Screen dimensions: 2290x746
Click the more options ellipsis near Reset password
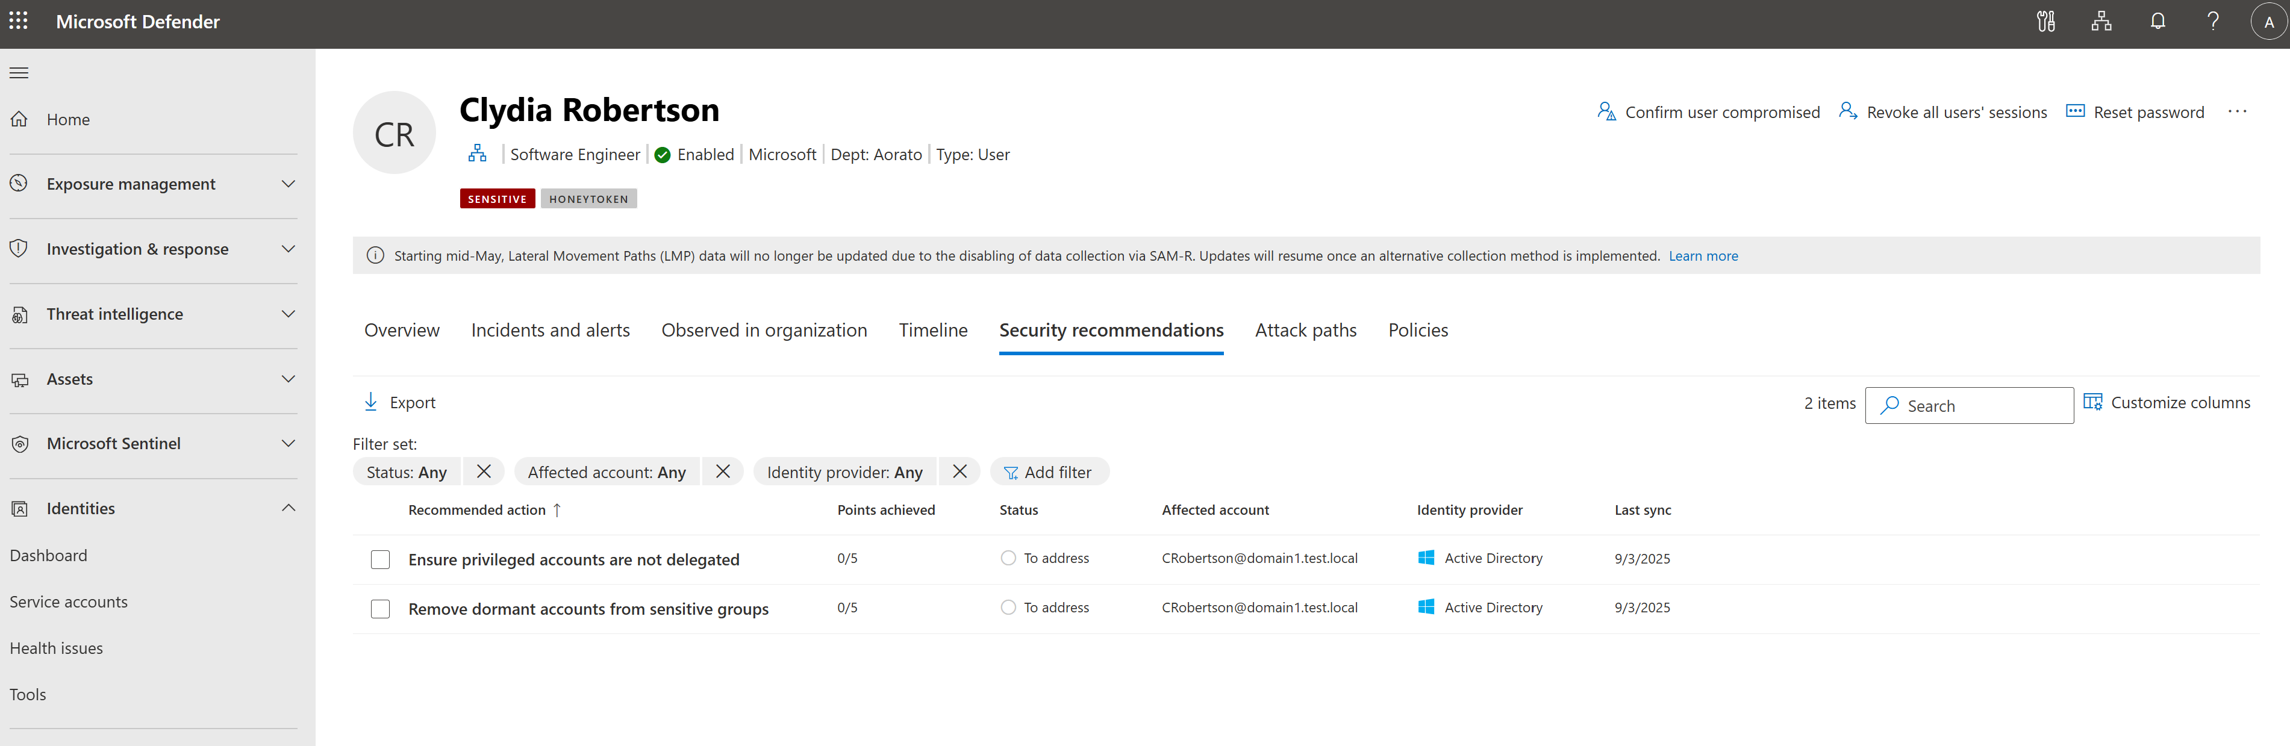[x=2239, y=111]
